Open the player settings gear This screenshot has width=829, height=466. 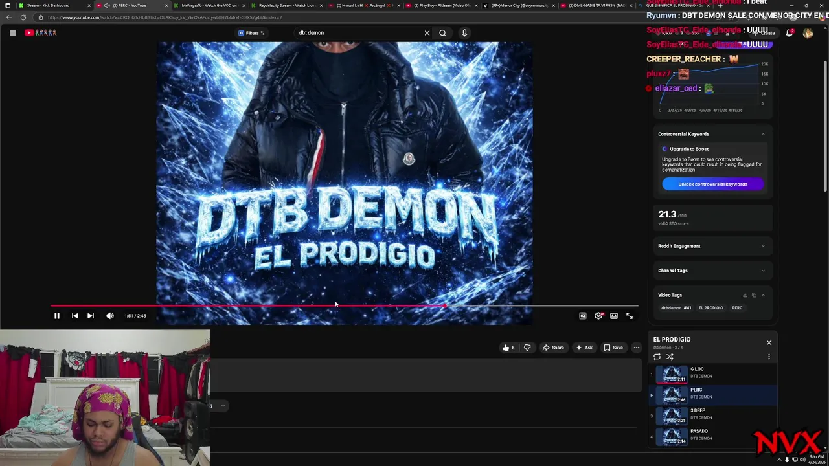click(x=598, y=316)
